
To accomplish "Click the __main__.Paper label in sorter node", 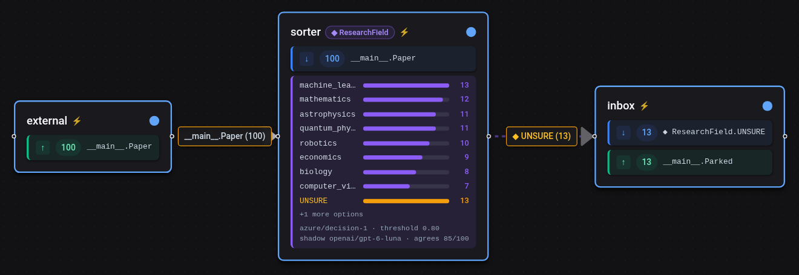I will (x=383, y=59).
